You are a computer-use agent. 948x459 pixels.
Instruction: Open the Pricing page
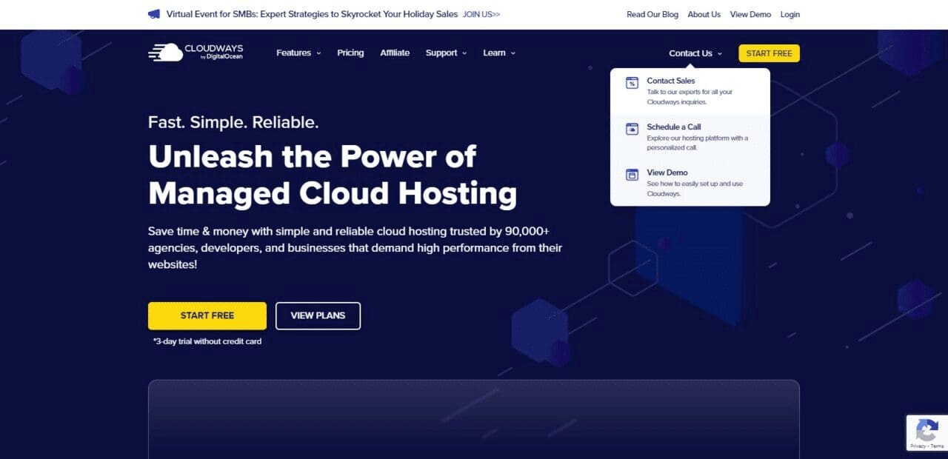[x=350, y=53]
